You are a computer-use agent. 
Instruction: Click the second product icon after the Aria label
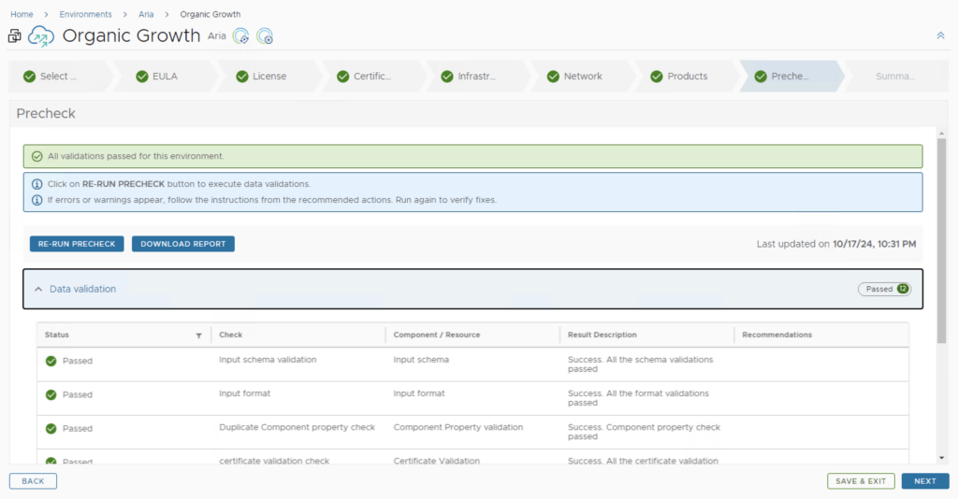(x=265, y=36)
